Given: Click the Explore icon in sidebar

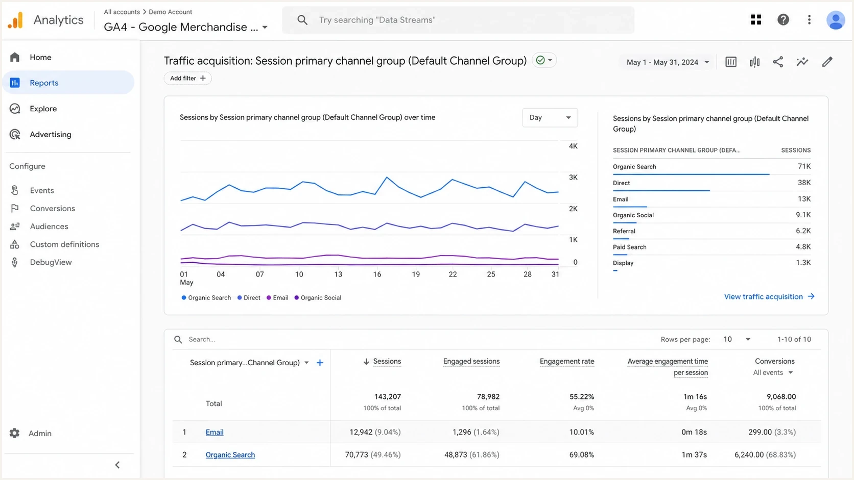Looking at the screenshot, I should click(x=15, y=109).
